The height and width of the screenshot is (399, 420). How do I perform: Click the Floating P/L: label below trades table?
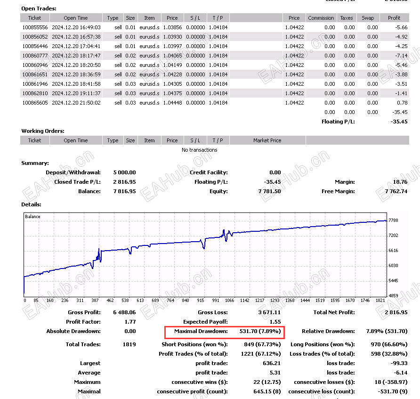[338, 122]
